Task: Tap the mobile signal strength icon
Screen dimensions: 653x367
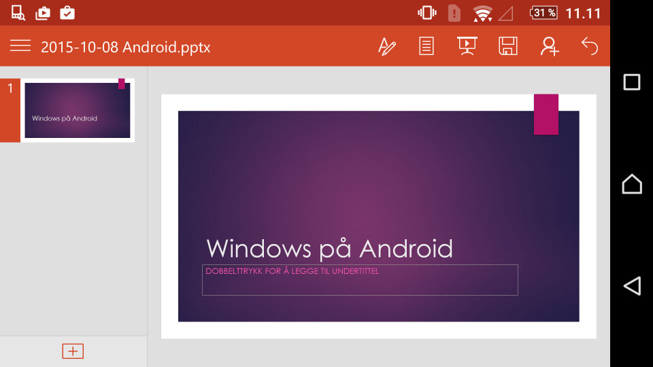Action: coord(505,14)
